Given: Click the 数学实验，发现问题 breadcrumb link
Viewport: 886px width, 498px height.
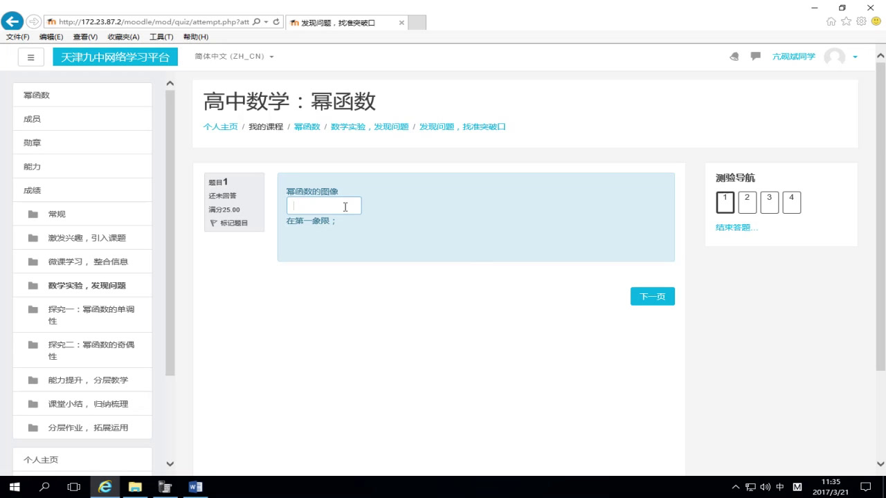Looking at the screenshot, I should 370,127.
